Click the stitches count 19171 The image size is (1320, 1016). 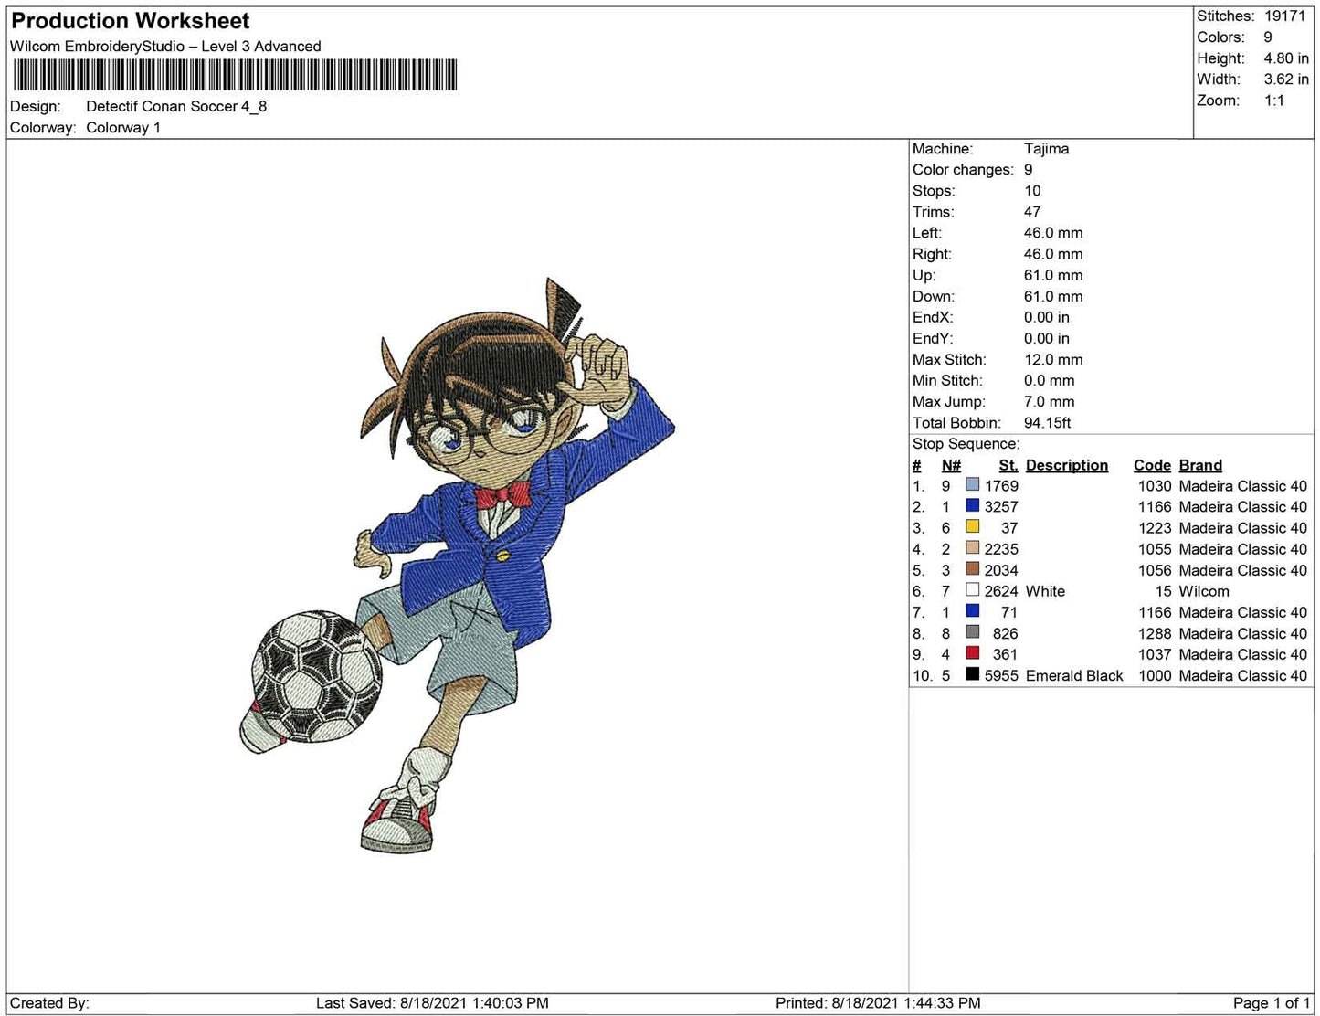(1285, 16)
